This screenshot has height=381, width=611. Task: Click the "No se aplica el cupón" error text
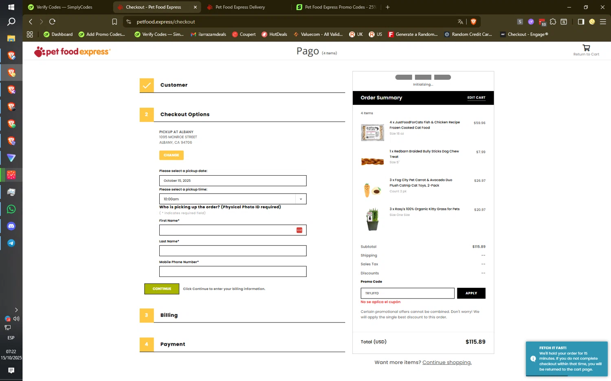(x=380, y=302)
